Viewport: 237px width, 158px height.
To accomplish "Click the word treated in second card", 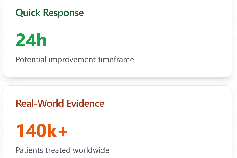I will point(58,150).
